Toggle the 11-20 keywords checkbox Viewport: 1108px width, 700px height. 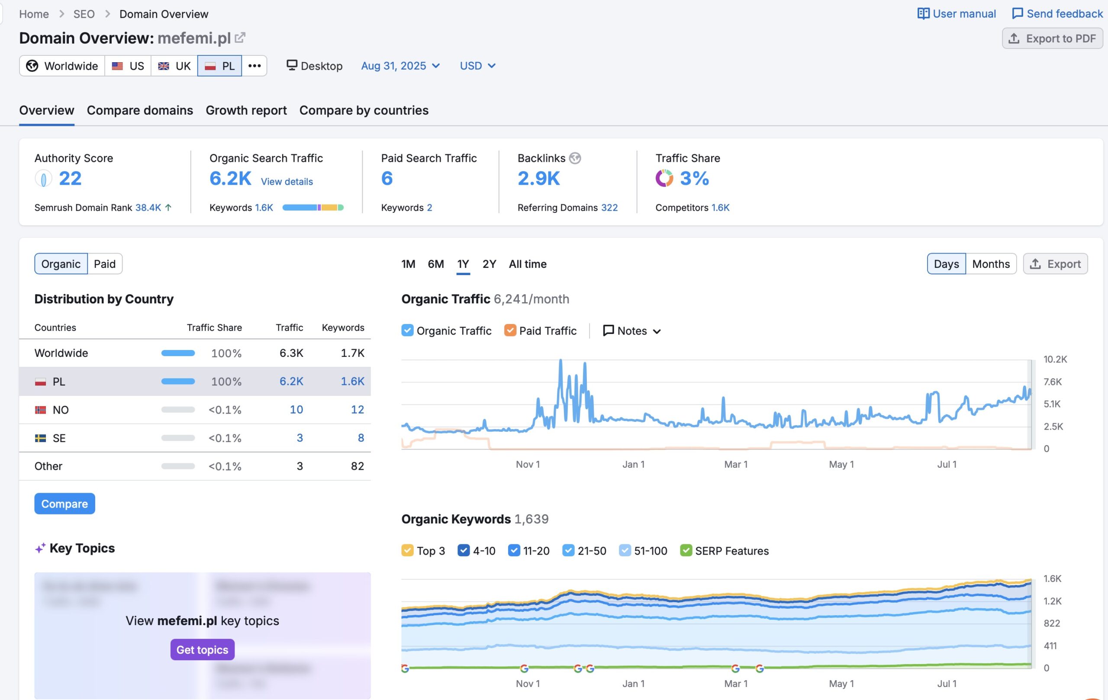click(513, 550)
